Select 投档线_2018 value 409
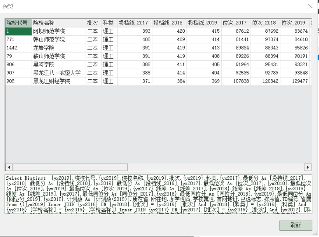Screen dimensions: 319x237 [x=169, y=40]
